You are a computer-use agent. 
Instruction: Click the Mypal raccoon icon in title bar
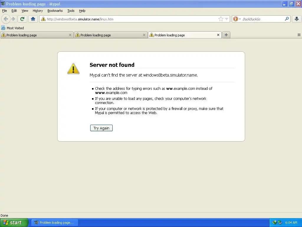point(3,4)
